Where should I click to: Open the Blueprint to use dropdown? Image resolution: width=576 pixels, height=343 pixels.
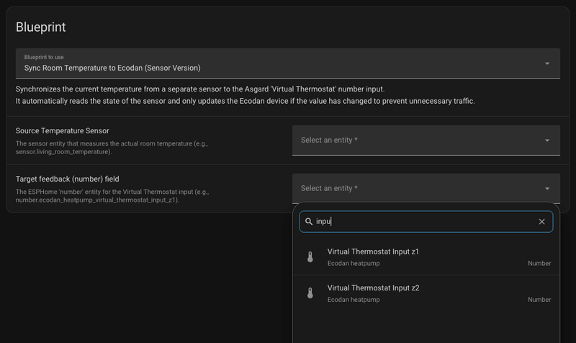[287, 63]
